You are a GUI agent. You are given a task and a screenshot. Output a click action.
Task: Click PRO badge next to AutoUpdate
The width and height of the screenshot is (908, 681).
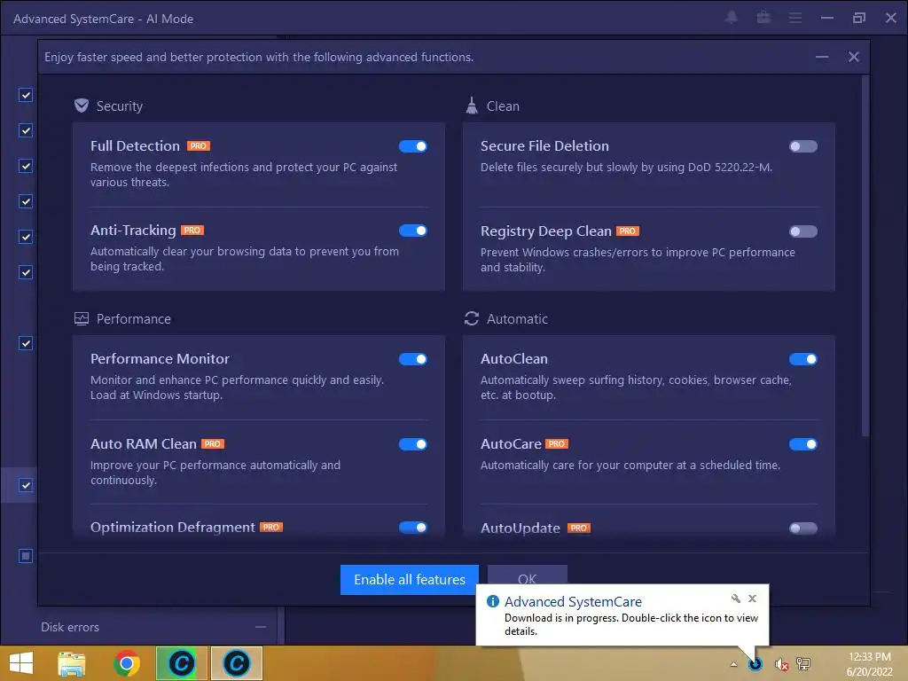pyautogui.click(x=579, y=528)
